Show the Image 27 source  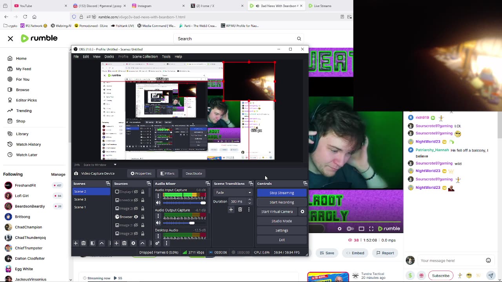(x=136, y=225)
